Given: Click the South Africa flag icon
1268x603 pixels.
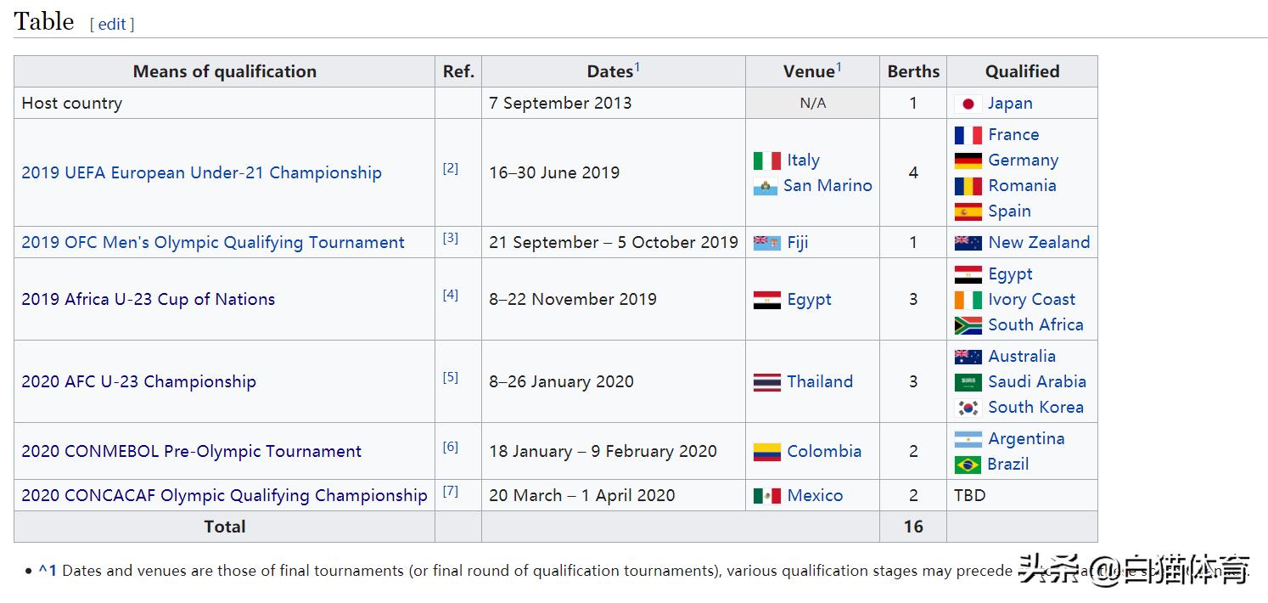Looking at the screenshot, I should pos(968,325).
